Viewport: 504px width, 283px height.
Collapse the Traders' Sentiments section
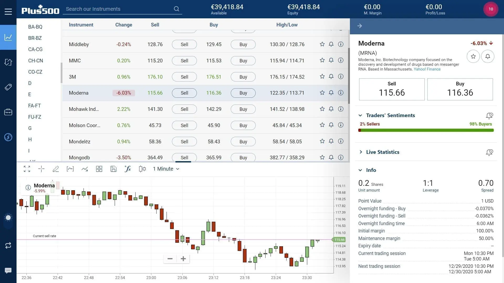coord(361,115)
